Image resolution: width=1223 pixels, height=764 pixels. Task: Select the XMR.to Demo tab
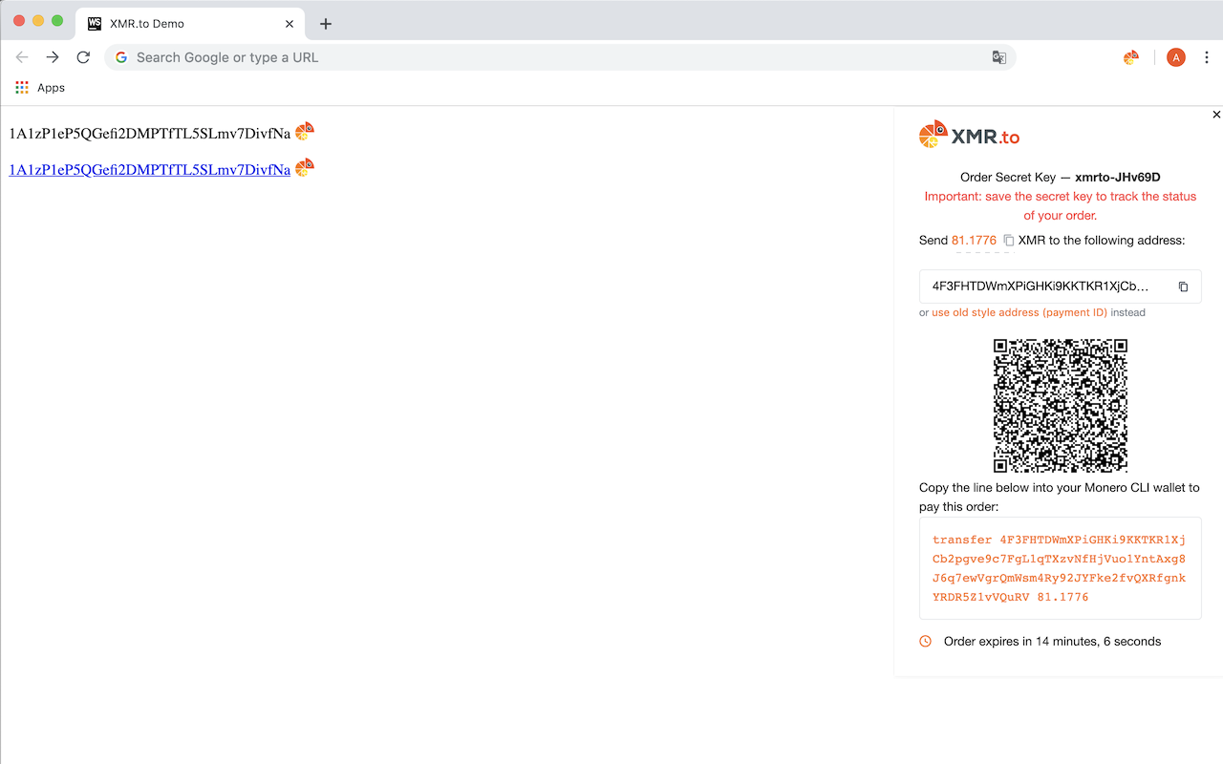point(191,24)
